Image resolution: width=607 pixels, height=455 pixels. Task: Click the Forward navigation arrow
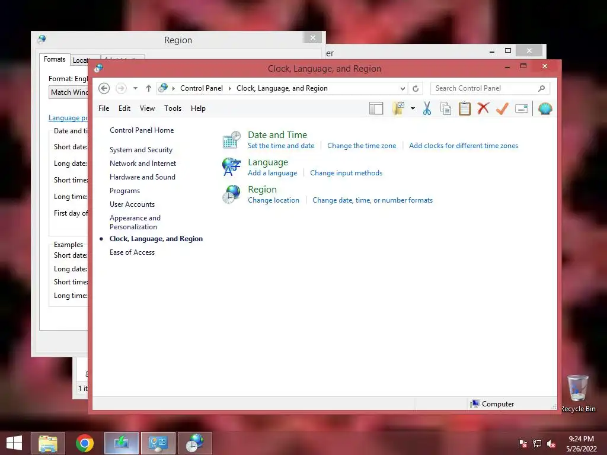tap(121, 88)
